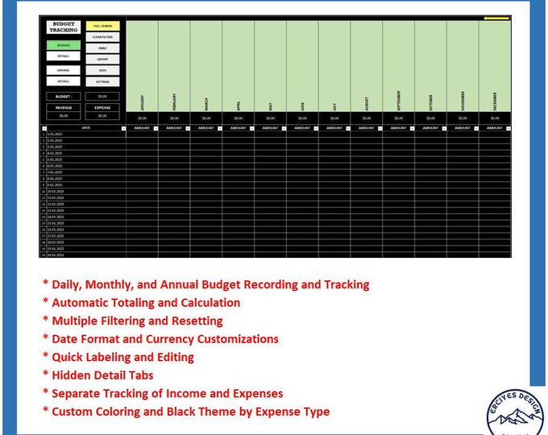Open the November AMOUNT filter dropdown
The width and height of the screenshot is (548, 435).
point(476,129)
